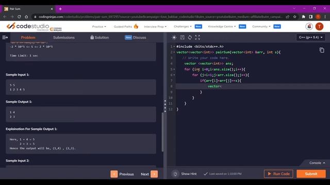Collapse code fold arrow on line 2
The width and height of the screenshot is (330, 185).
point(174,52)
